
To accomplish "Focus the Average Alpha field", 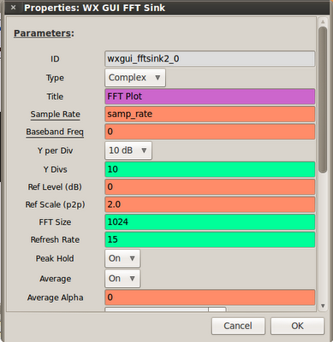I will 210,298.
